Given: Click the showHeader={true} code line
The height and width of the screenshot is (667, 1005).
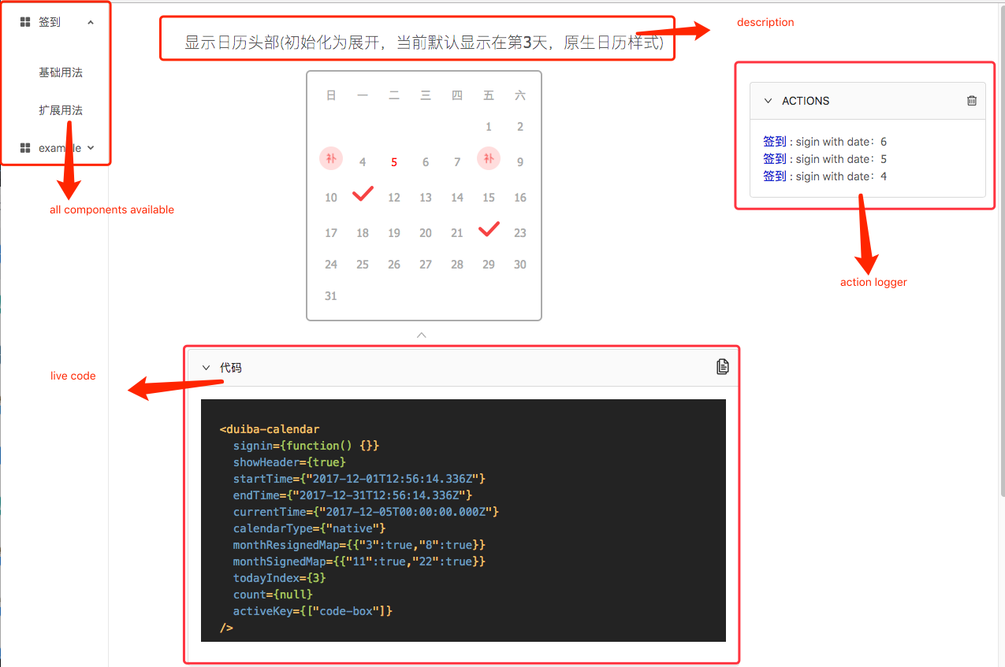Looking at the screenshot, I should (289, 462).
